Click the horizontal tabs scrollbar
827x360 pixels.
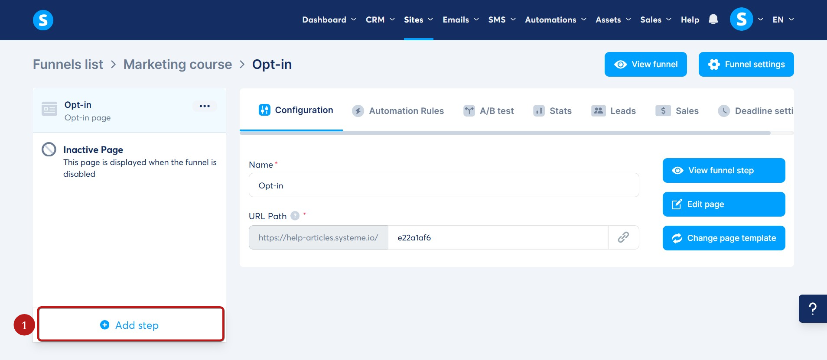coord(505,133)
